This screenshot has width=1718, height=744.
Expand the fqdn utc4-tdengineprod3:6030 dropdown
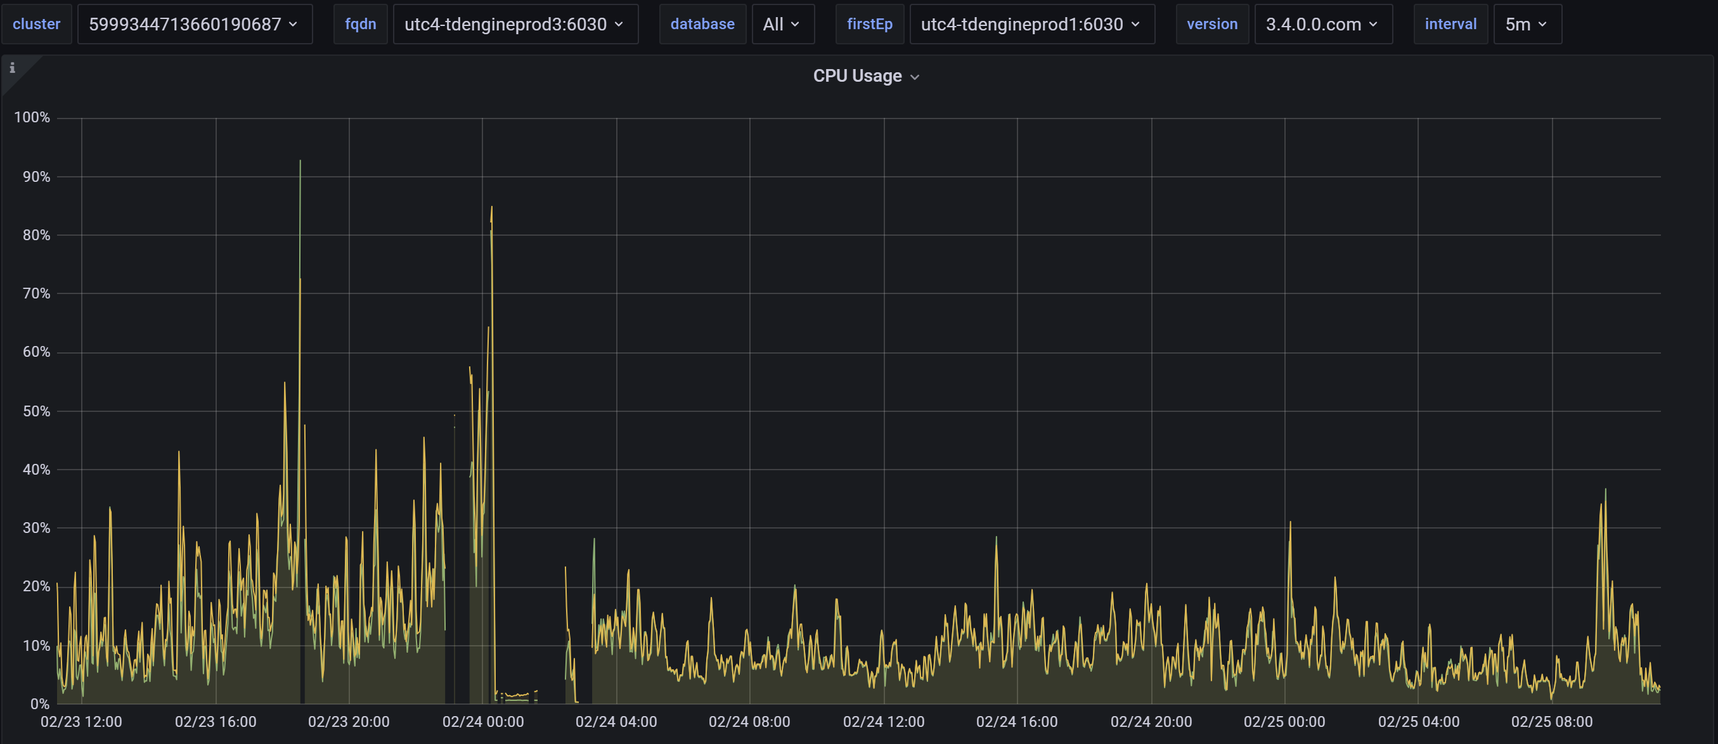point(515,25)
